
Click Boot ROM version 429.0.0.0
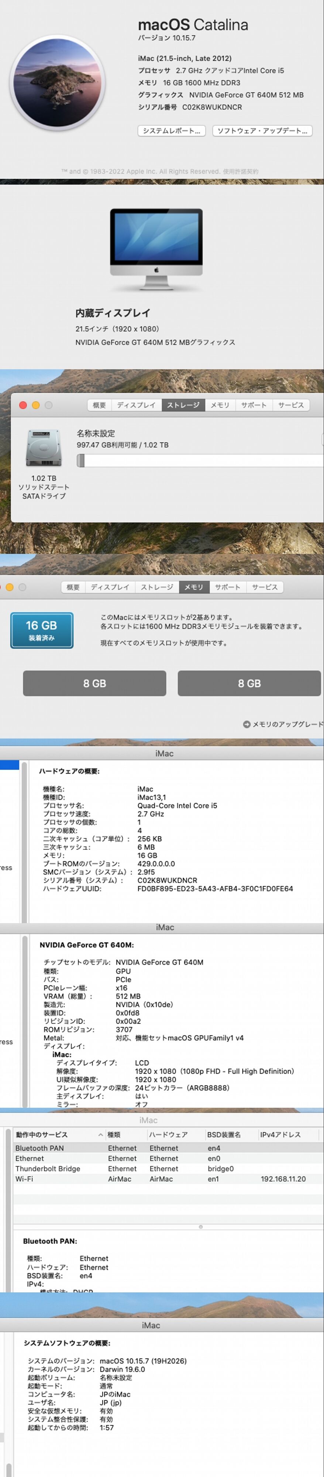(x=156, y=864)
